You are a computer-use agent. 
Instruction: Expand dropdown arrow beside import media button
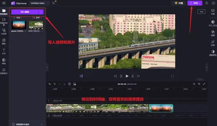click(x=41, y=12)
